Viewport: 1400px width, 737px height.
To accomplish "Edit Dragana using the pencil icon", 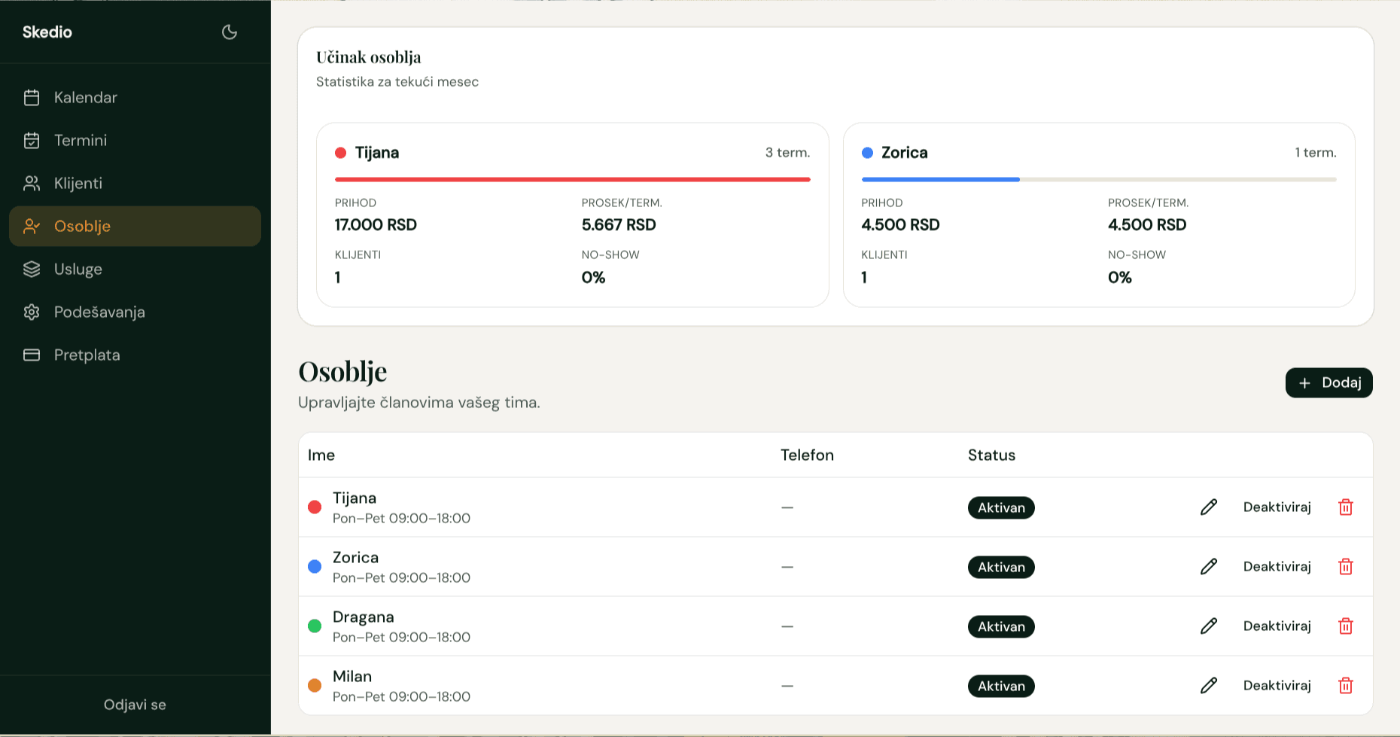I will pos(1209,626).
